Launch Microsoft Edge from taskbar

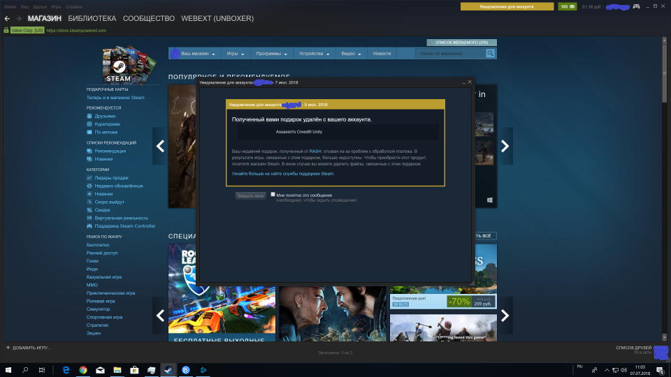point(66,370)
